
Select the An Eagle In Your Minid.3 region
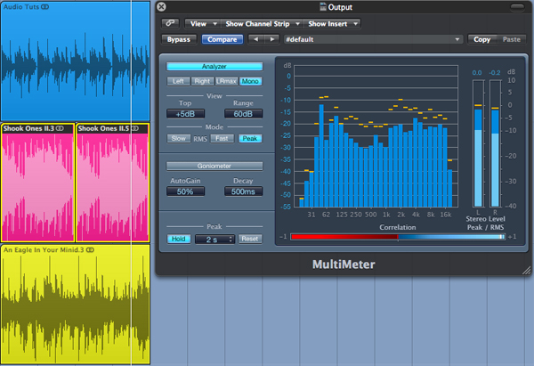pos(75,305)
